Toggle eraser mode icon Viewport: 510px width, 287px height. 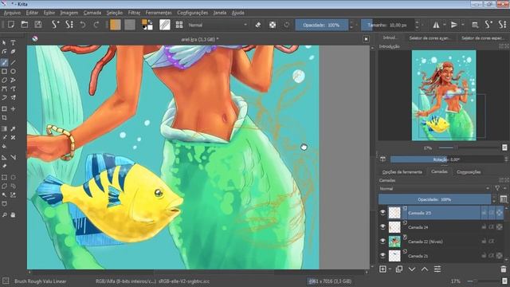tap(258, 25)
